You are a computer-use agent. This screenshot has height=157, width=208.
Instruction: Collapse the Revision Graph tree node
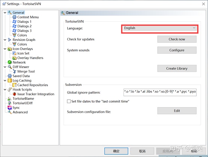pos(5,40)
